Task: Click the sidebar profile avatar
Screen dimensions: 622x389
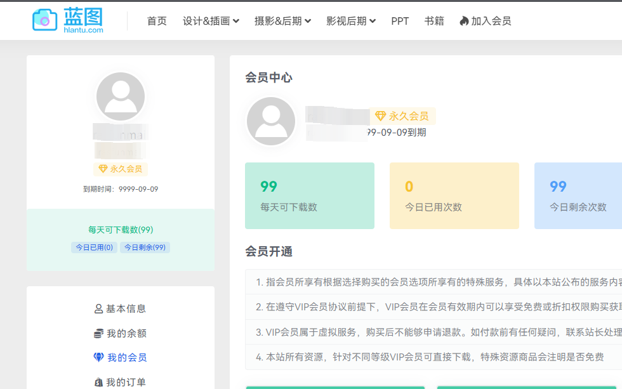Action: [x=121, y=96]
